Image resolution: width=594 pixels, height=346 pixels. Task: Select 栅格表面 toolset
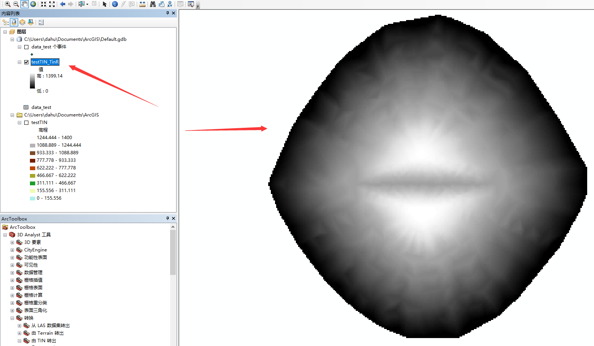pyautogui.click(x=33, y=288)
